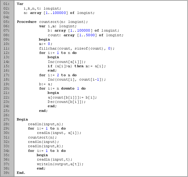The width and height of the screenshot is (188, 177).
Task: Click 'readln(input,k);' statement
Action: (46, 146)
